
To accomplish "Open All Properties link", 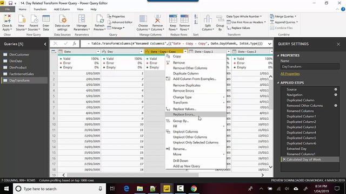I will (x=290, y=74).
